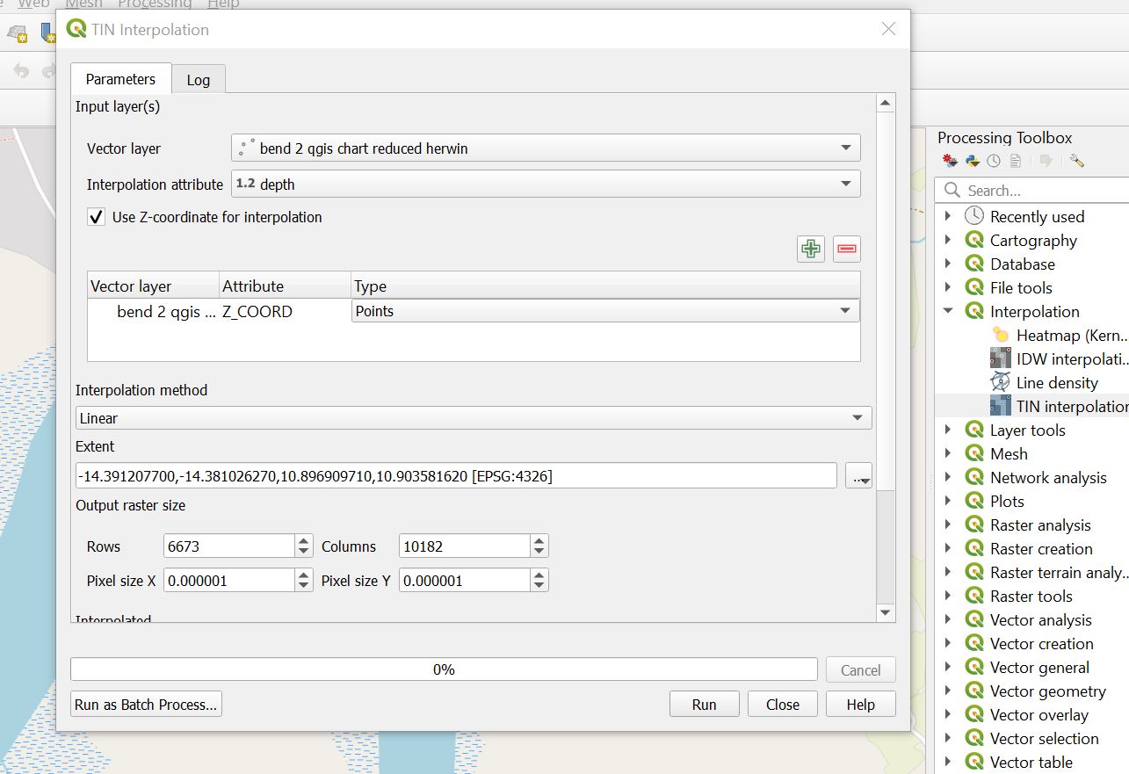Toggle Use Z-coordinate for interpolation checkbox

point(96,217)
